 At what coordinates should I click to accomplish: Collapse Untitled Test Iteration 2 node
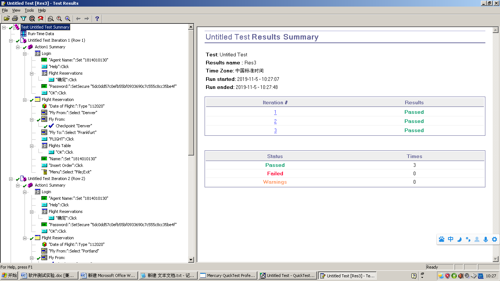(x=11, y=179)
